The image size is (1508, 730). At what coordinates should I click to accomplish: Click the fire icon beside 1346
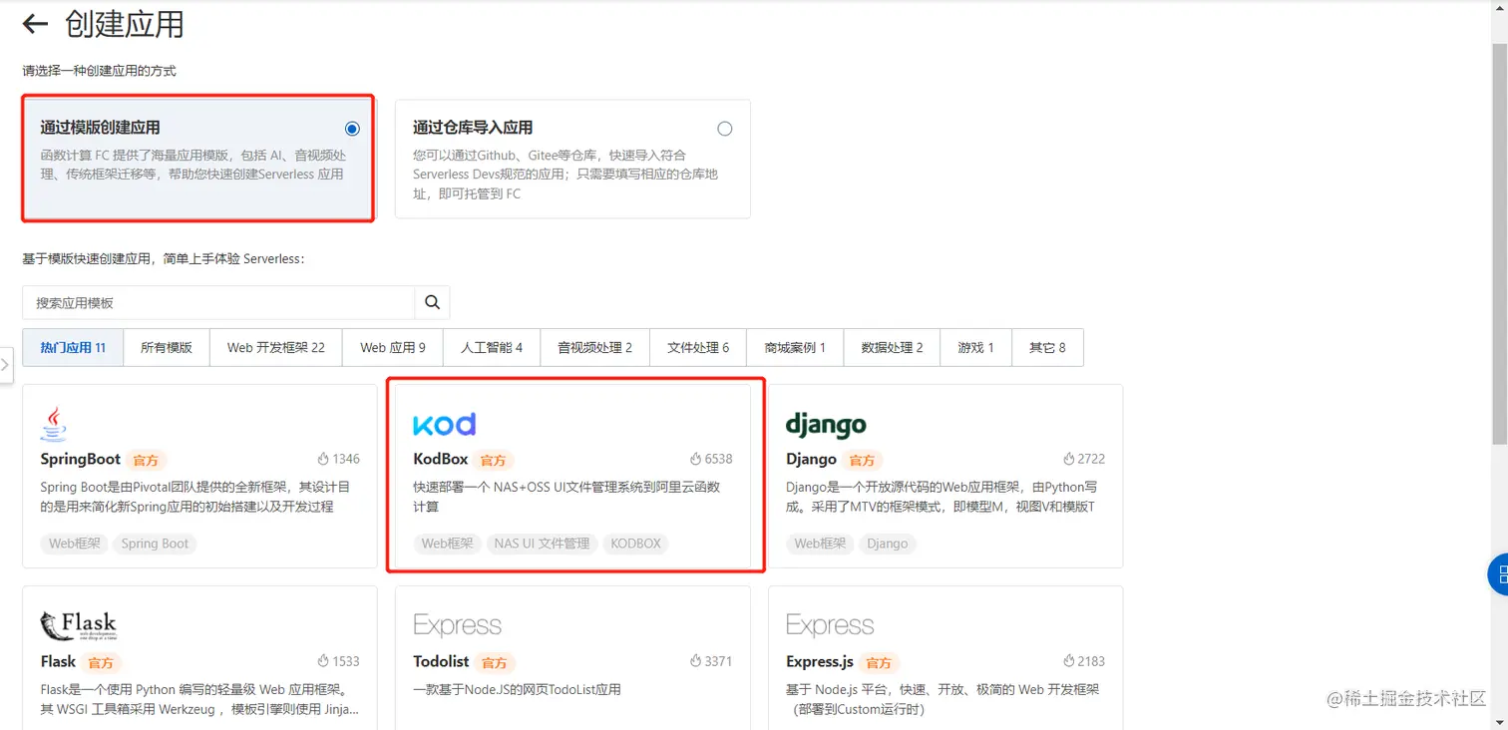click(323, 459)
